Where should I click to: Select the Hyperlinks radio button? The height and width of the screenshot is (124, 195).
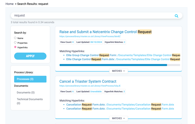tap(15, 47)
